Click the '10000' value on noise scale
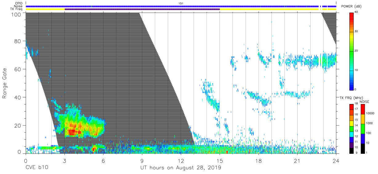This screenshot has height=174, width=378. (x=370, y=113)
